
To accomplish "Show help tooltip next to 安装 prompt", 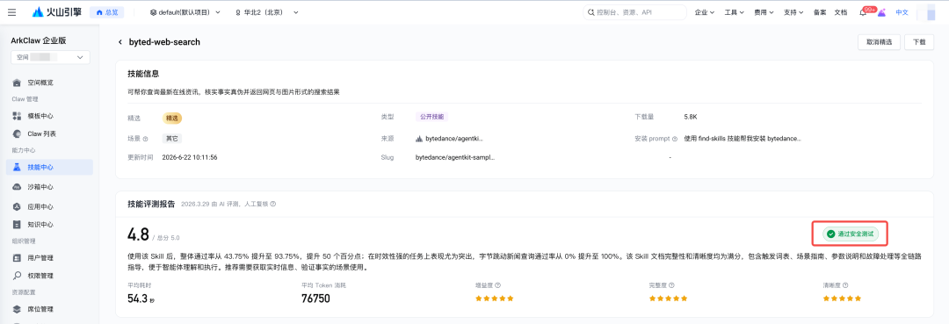I will pos(675,139).
